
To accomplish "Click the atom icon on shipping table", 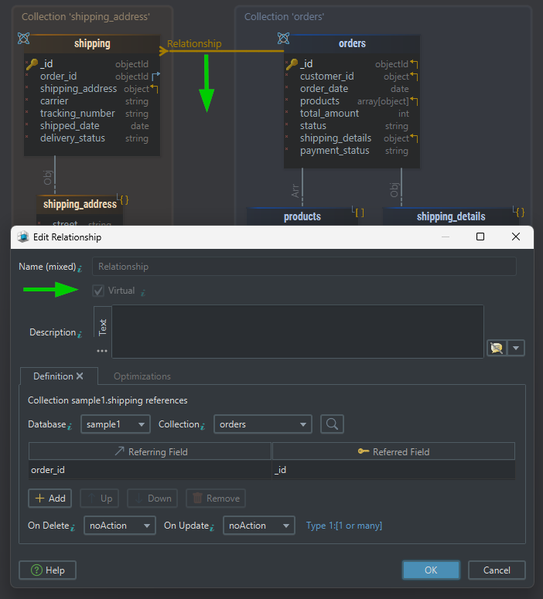I will (24, 38).
